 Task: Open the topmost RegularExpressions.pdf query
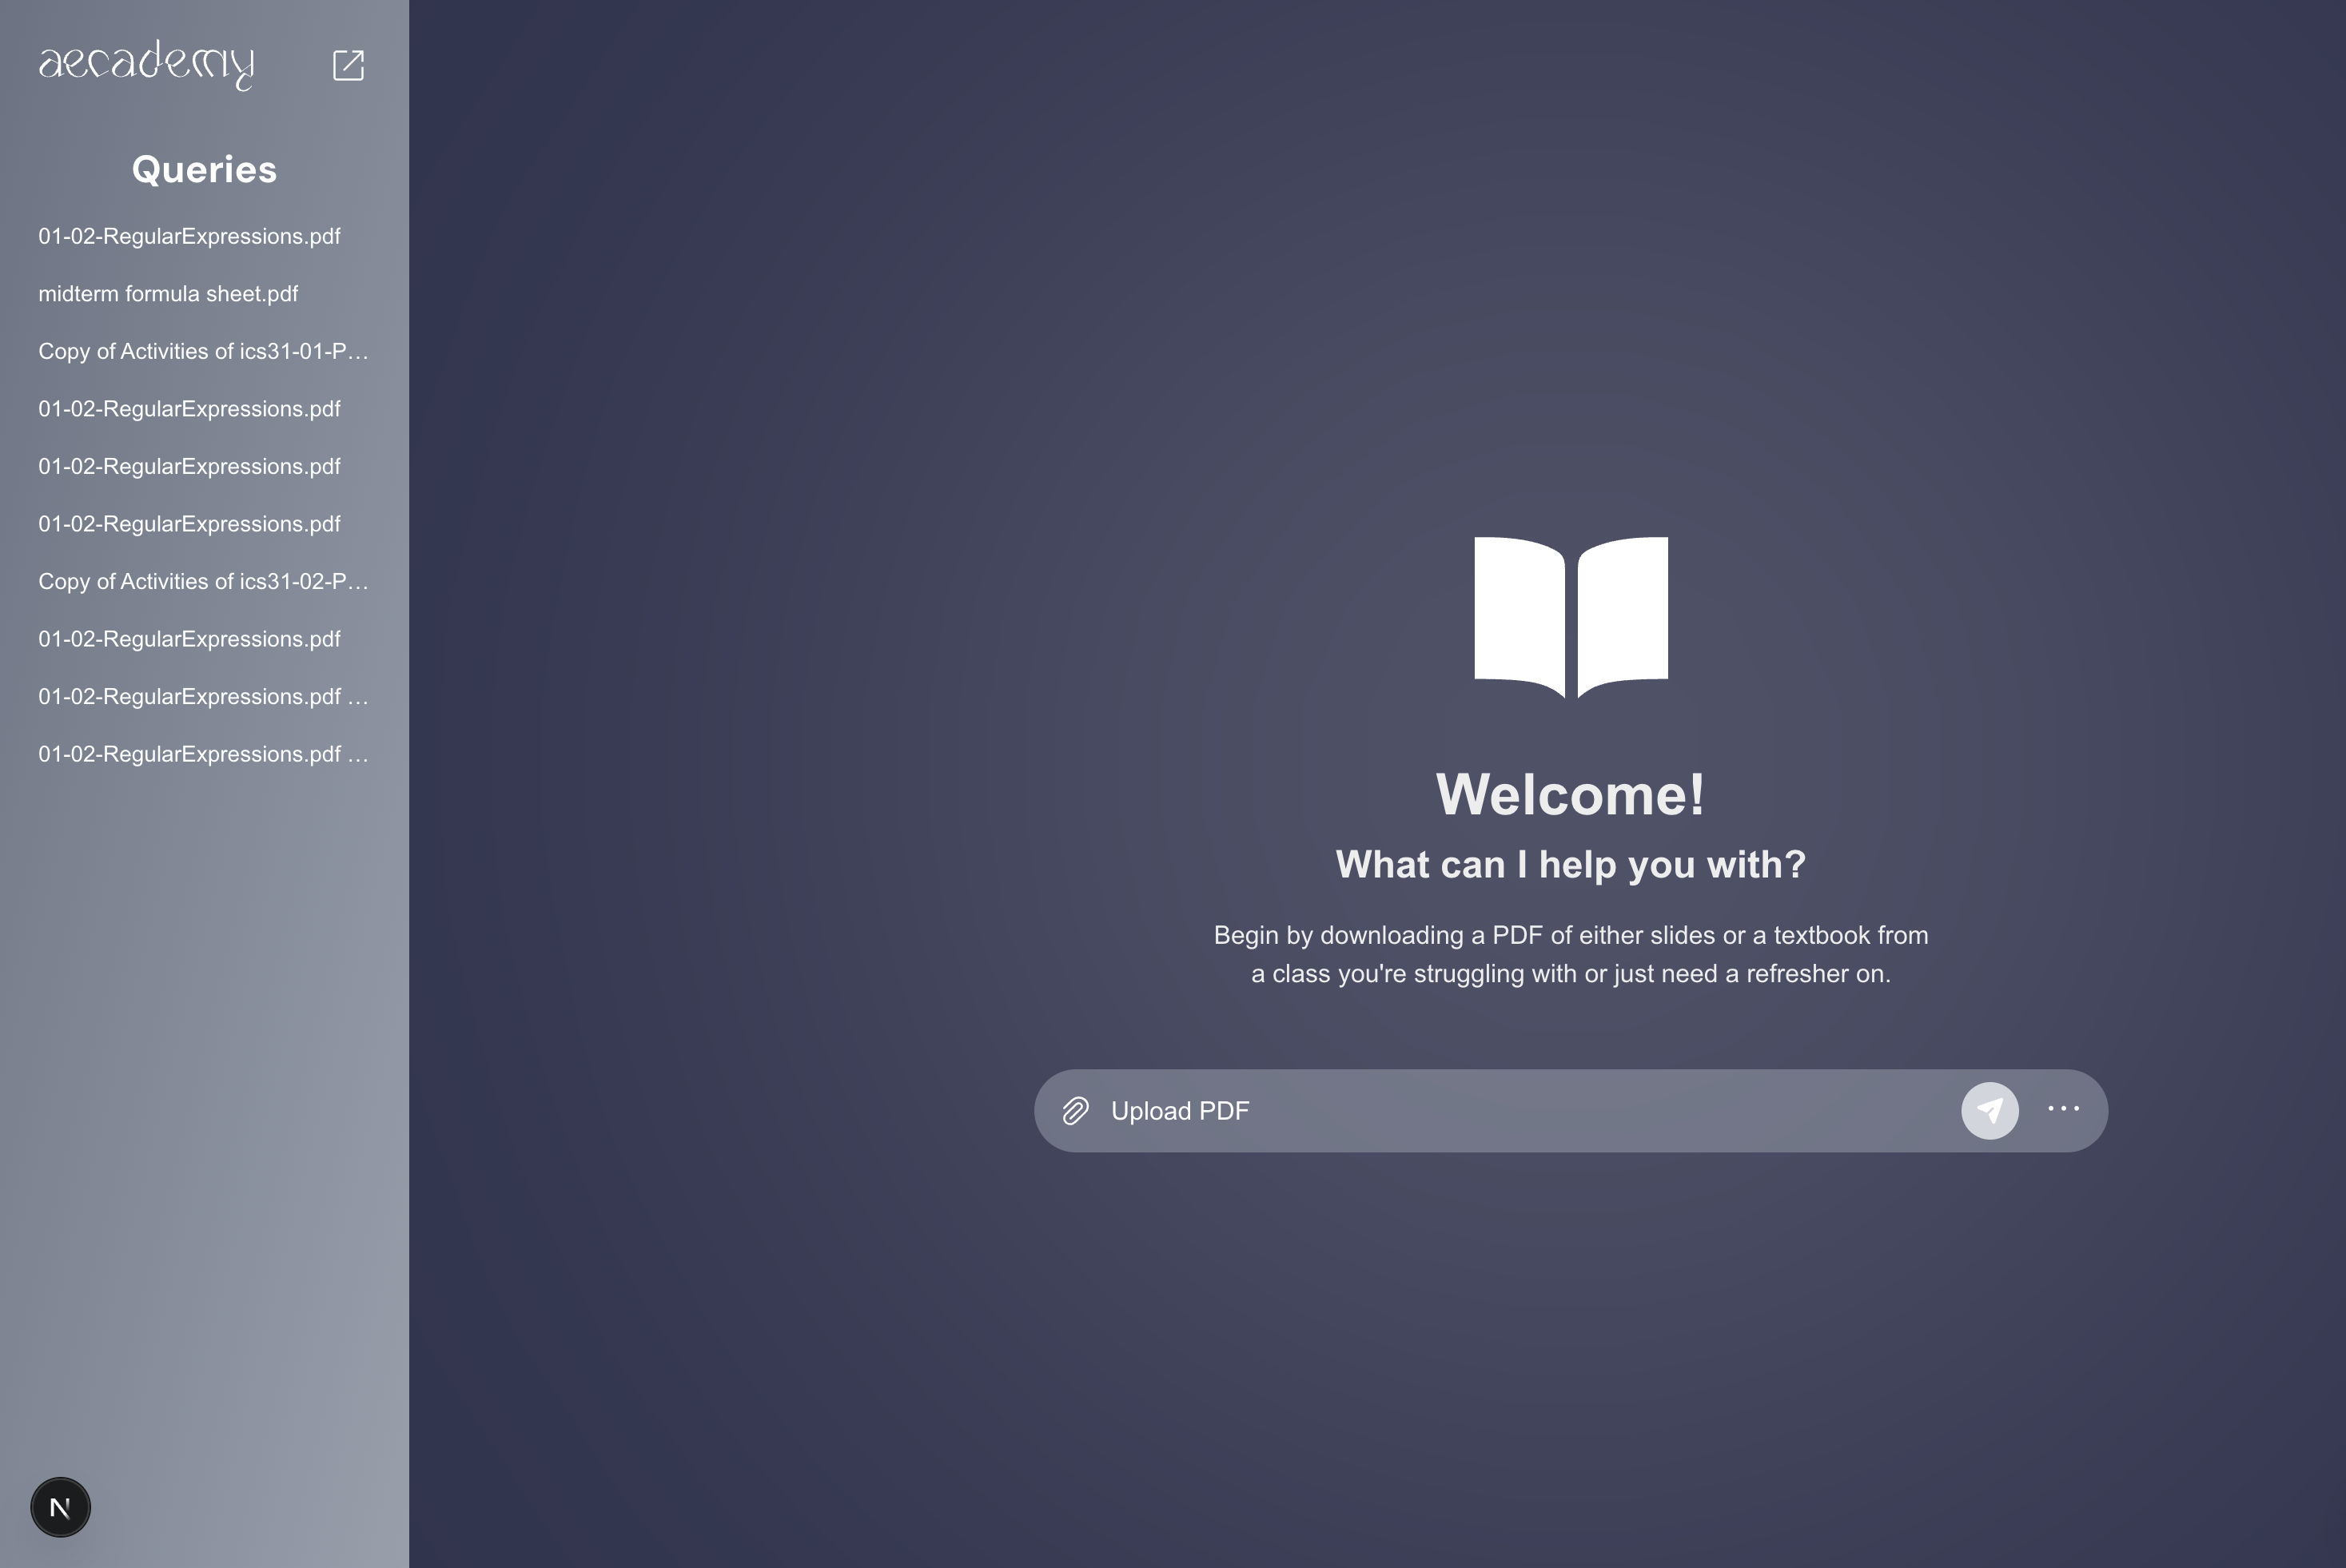click(189, 236)
